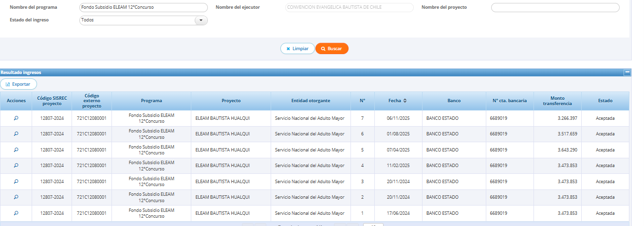Open the Estado del ingreso dropdown
Image resolution: width=644 pixels, height=226 pixels.
pos(201,20)
